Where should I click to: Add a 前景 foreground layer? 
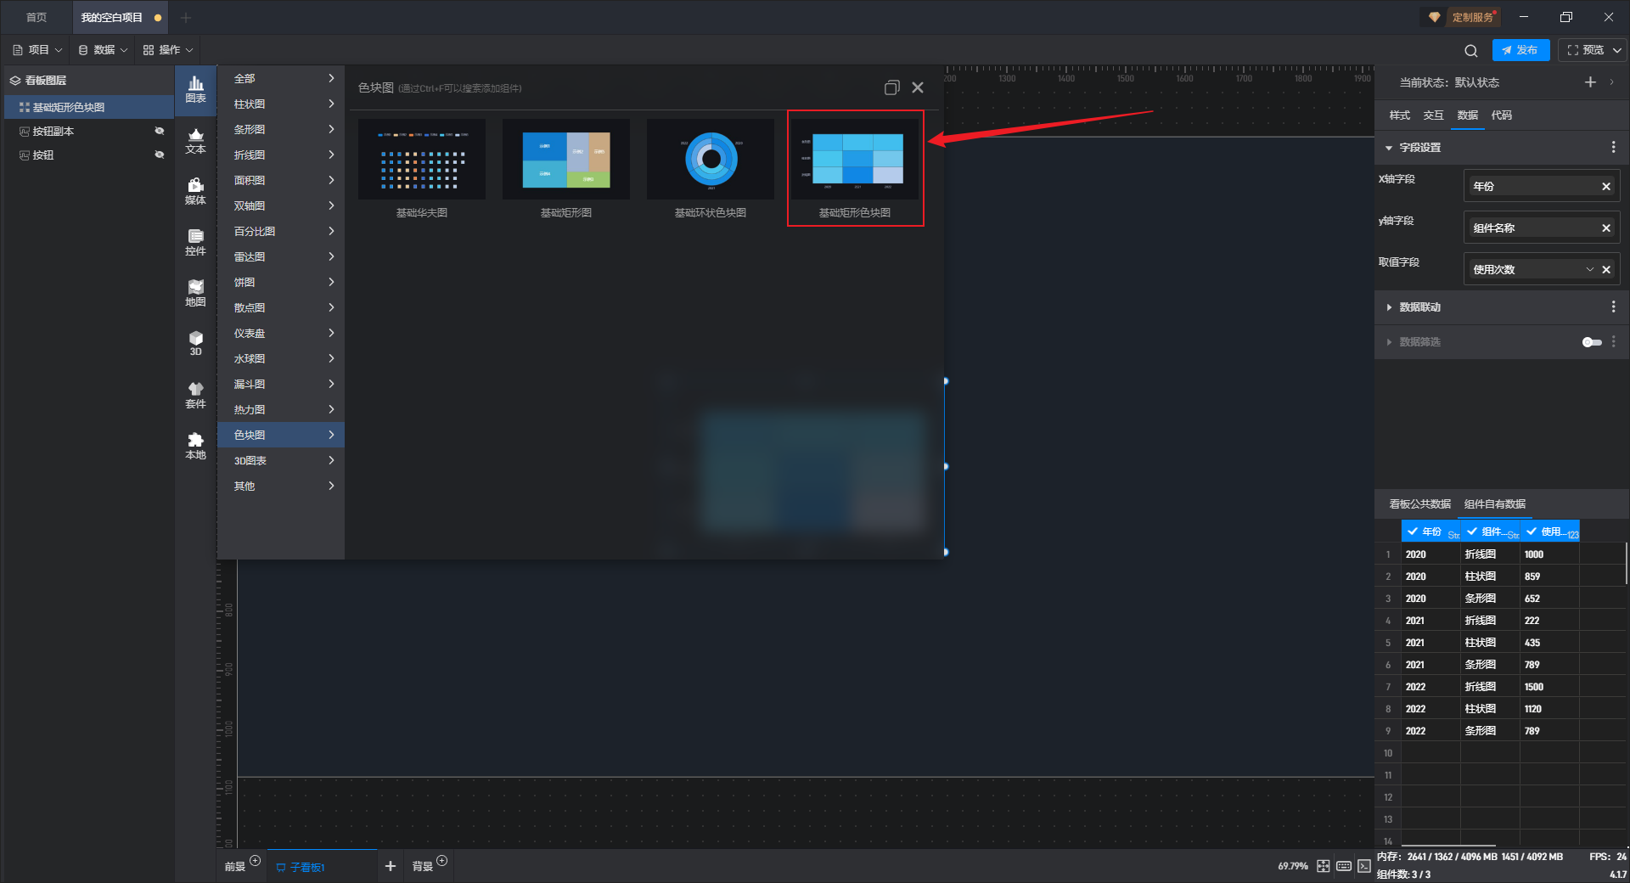(255, 861)
